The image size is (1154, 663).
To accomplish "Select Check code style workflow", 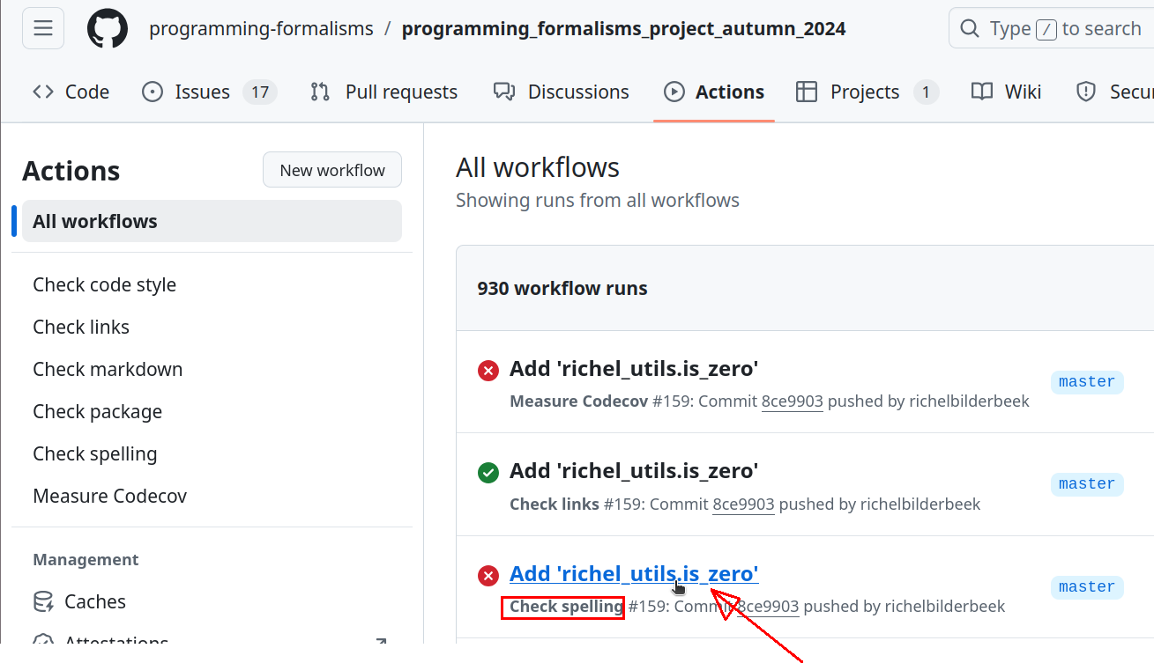I will (x=104, y=284).
